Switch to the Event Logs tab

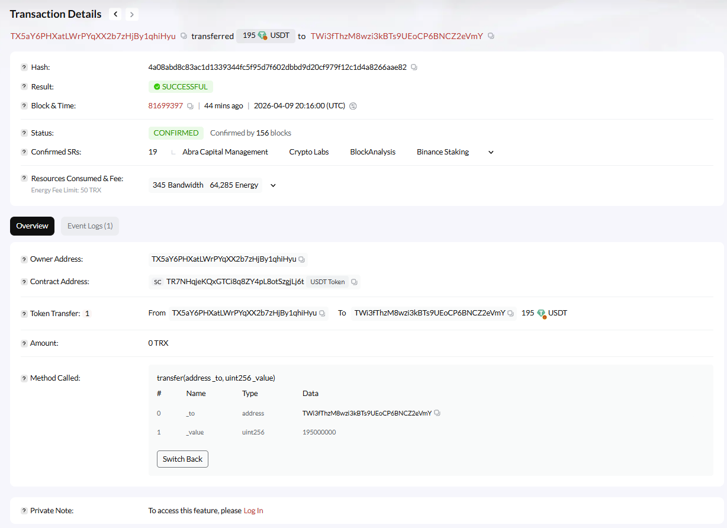click(x=90, y=226)
